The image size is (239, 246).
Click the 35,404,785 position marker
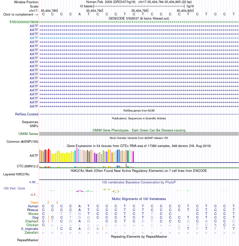[x=49, y=11]
